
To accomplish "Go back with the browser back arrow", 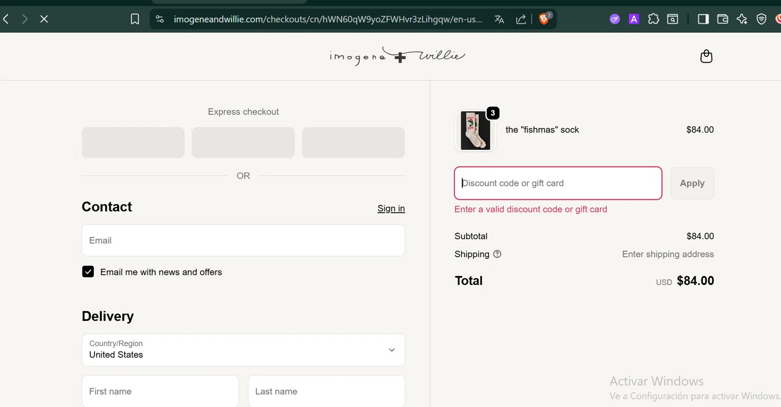I will [6, 19].
